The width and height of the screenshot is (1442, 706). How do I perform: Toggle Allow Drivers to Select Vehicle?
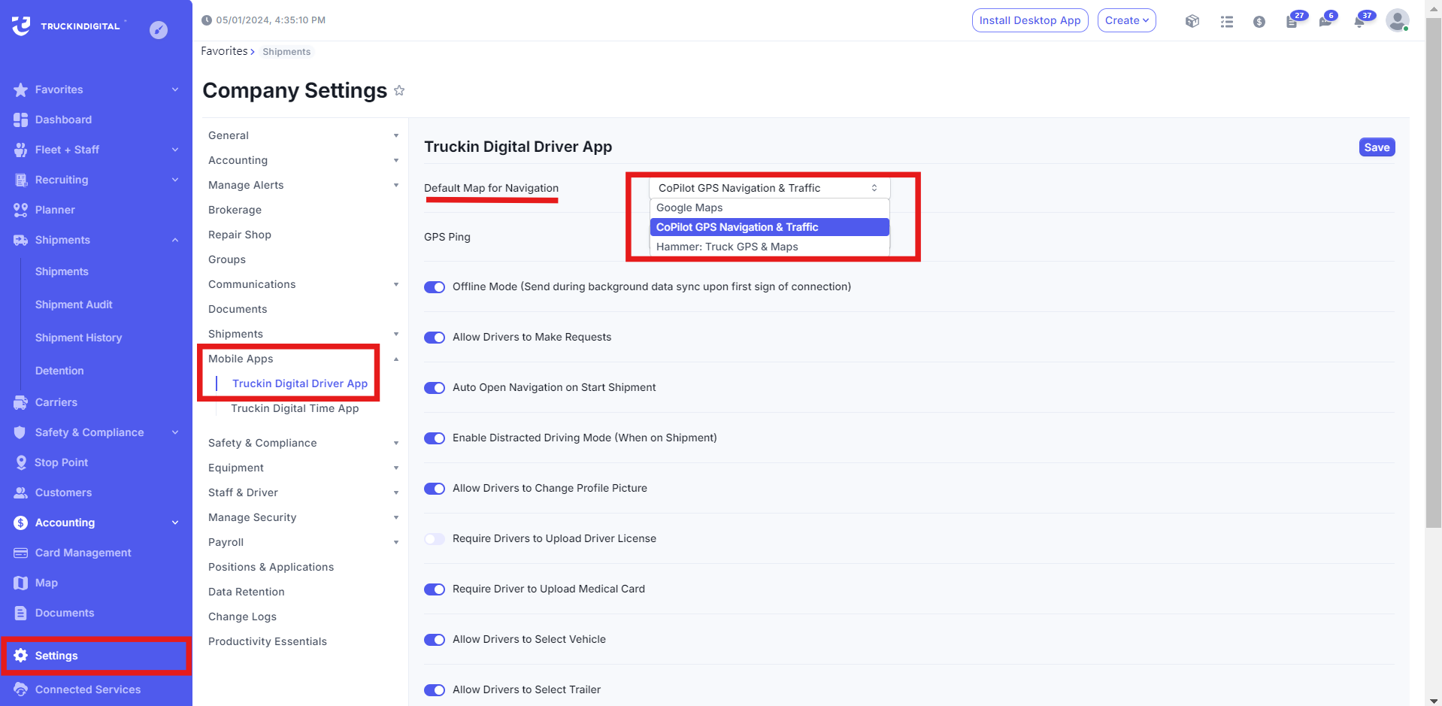(x=435, y=640)
